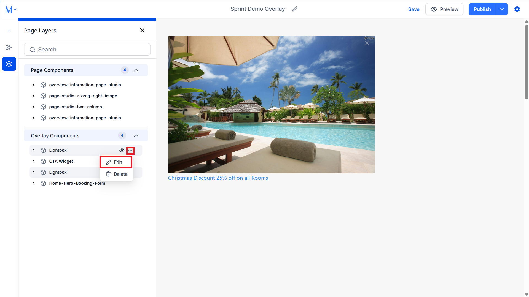
Task: Click the Overlay Components count badge
Action: point(122,136)
